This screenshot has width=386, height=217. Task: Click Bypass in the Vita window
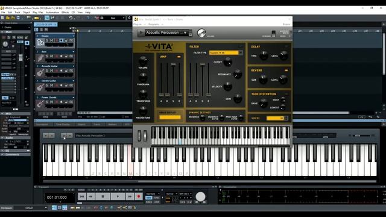(286, 24)
